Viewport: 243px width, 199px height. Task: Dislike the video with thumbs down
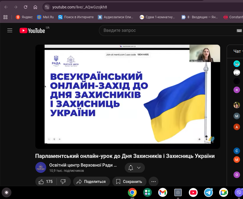point(63,182)
